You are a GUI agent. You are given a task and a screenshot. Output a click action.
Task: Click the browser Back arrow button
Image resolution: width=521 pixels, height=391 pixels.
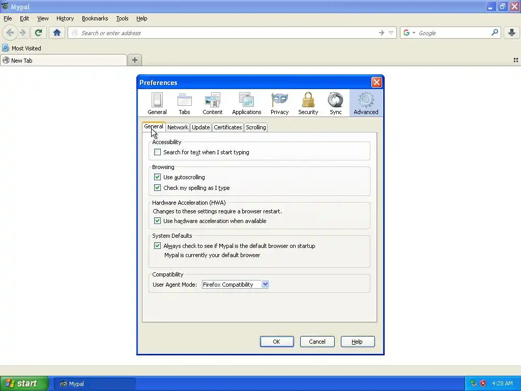click(x=10, y=33)
